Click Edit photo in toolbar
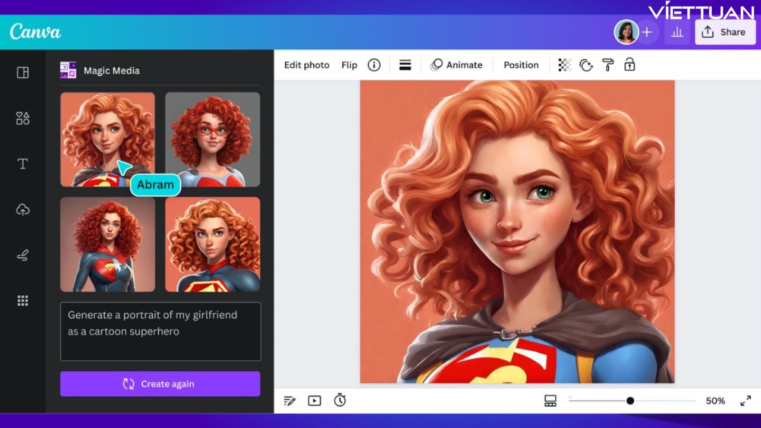761x428 pixels. point(307,65)
